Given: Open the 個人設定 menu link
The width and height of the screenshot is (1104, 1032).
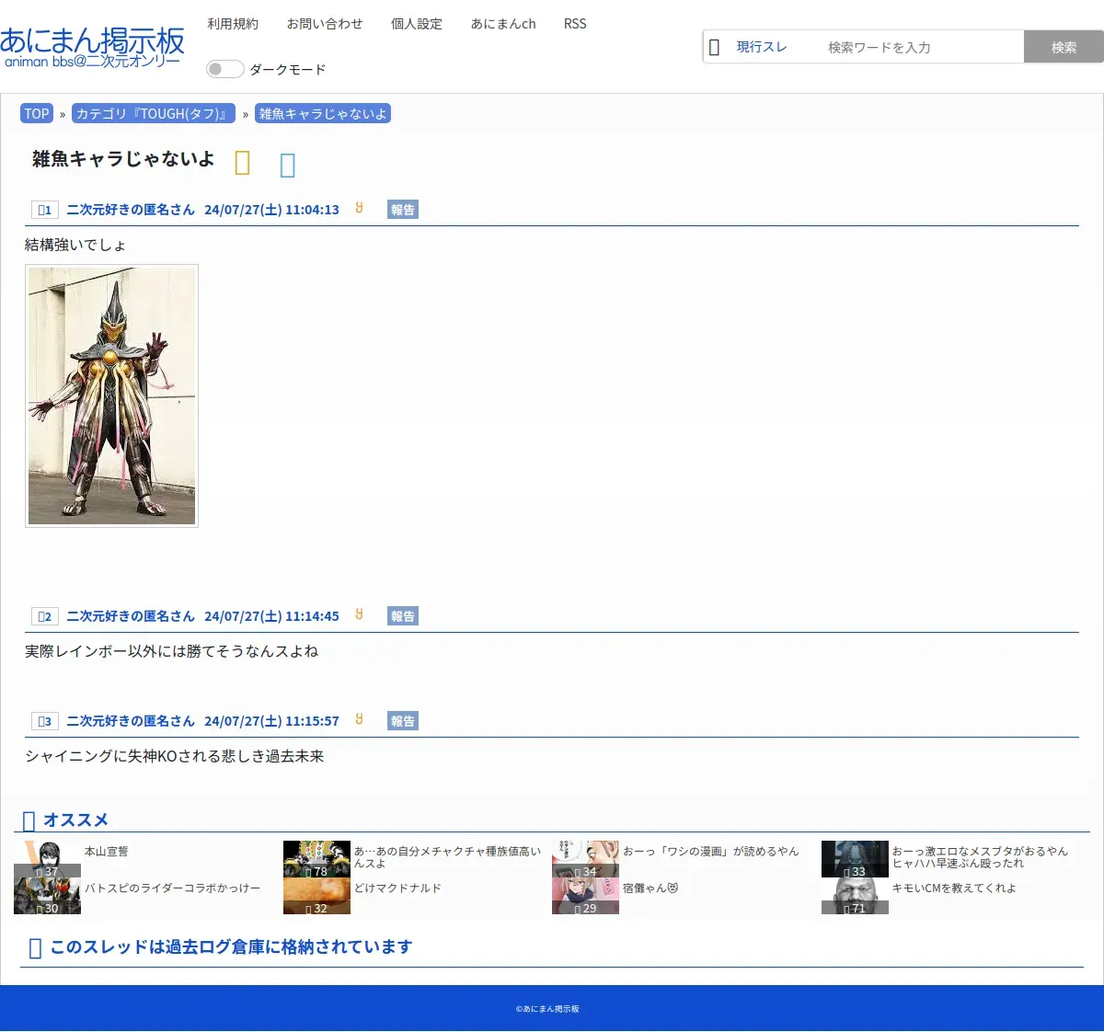Looking at the screenshot, I should point(417,24).
